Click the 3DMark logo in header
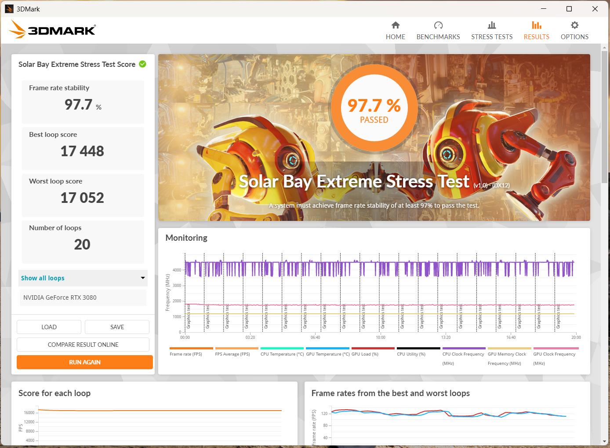The width and height of the screenshot is (610, 448). 52,30
